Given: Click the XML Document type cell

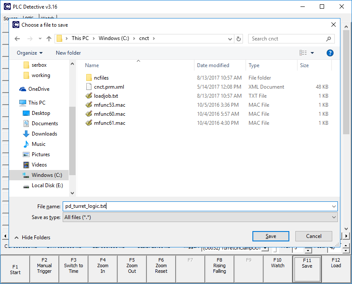Looking at the screenshot, I should [x=266, y=87].
